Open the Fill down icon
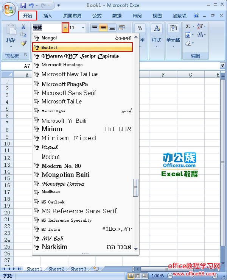Image resolution: width=227 pixels, height=280 pixels. 188,35
